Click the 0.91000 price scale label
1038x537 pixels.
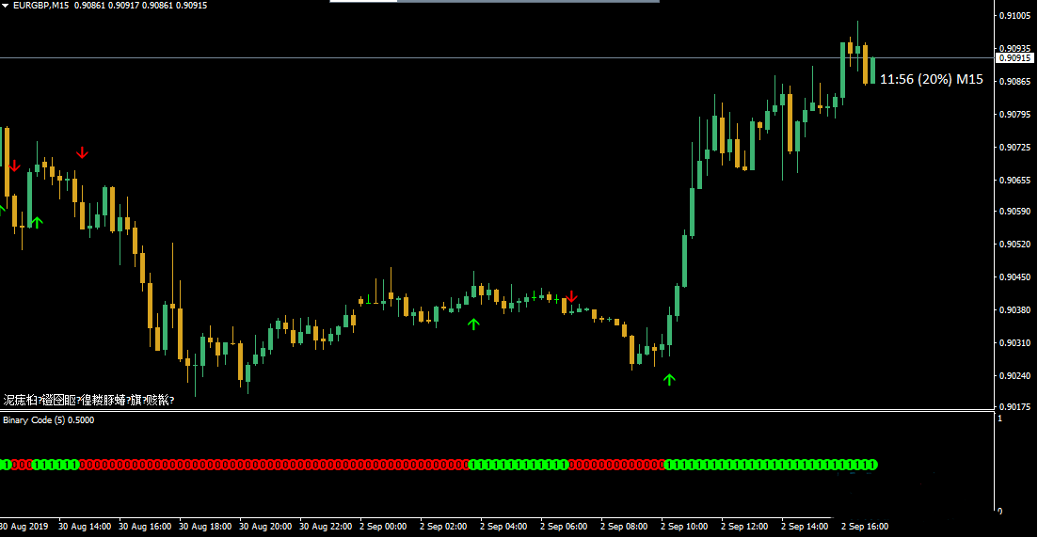click(1015, 16)
